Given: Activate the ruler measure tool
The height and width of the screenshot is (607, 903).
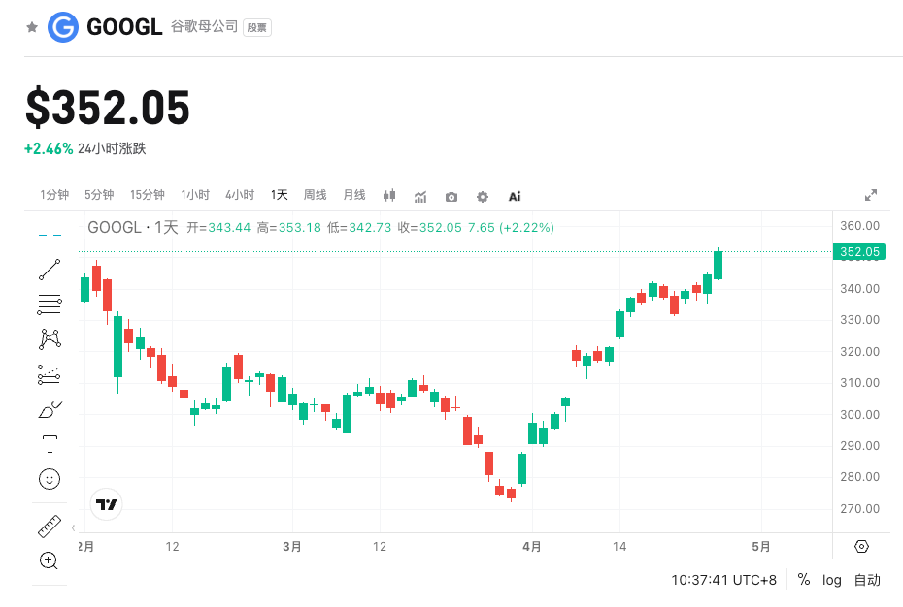Looking at the screenshot, I should 50,527.
